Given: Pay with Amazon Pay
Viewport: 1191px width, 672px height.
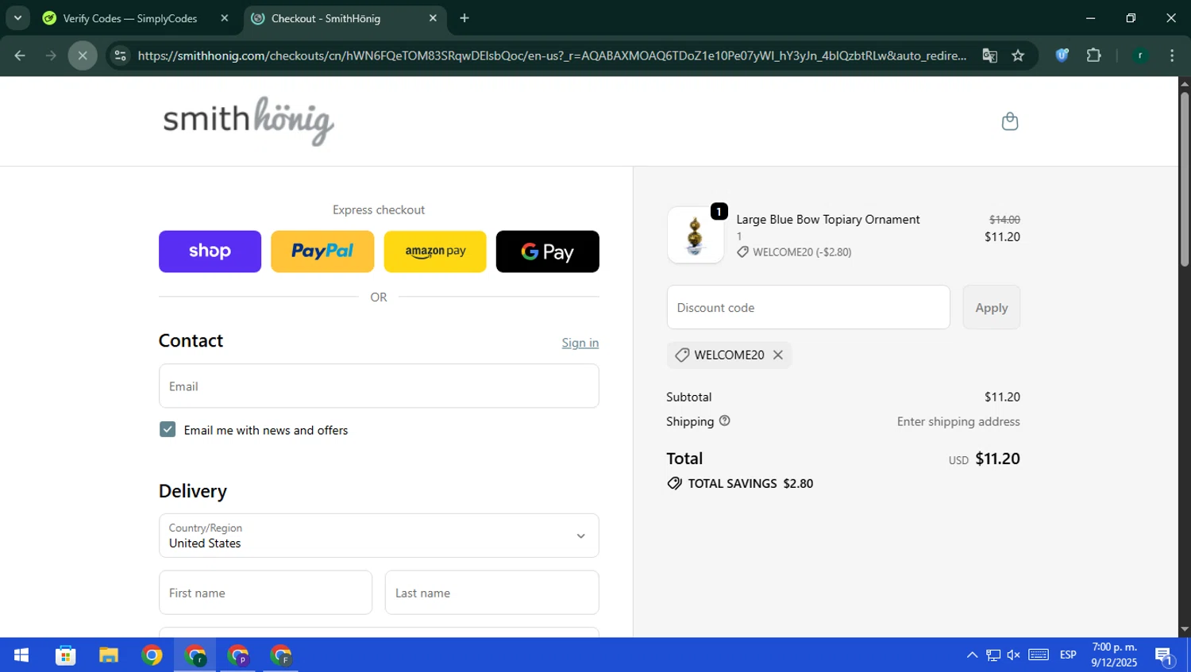Looking at the screenshot, I should coord(435,252).
